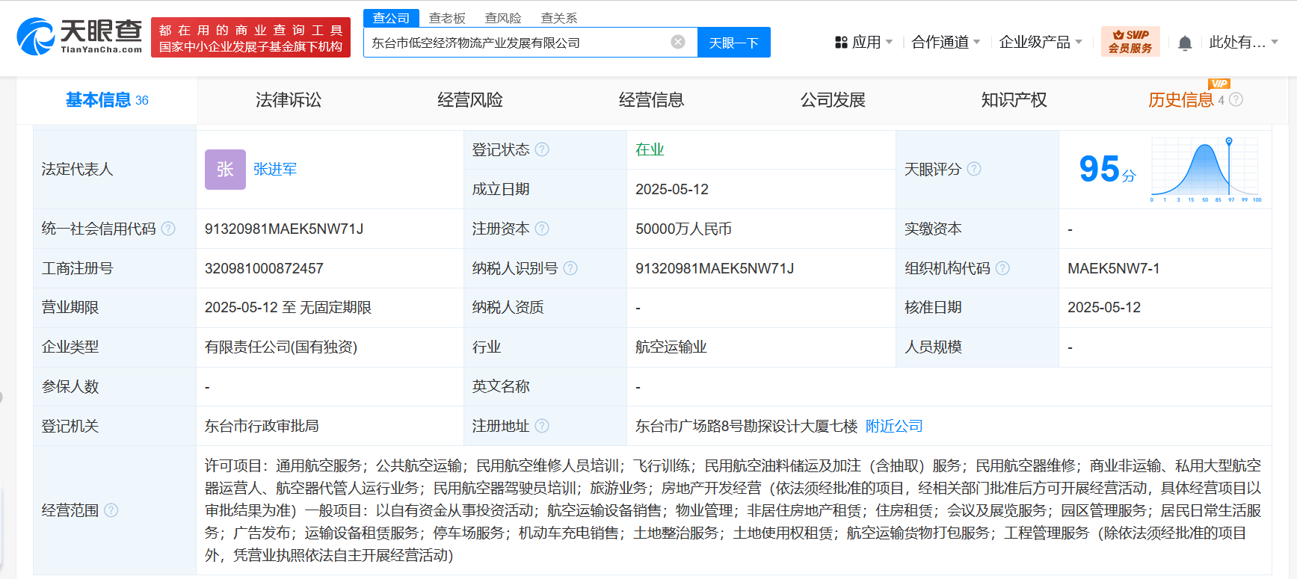Open the 历史信息 VIP tab

point(1181,100)
